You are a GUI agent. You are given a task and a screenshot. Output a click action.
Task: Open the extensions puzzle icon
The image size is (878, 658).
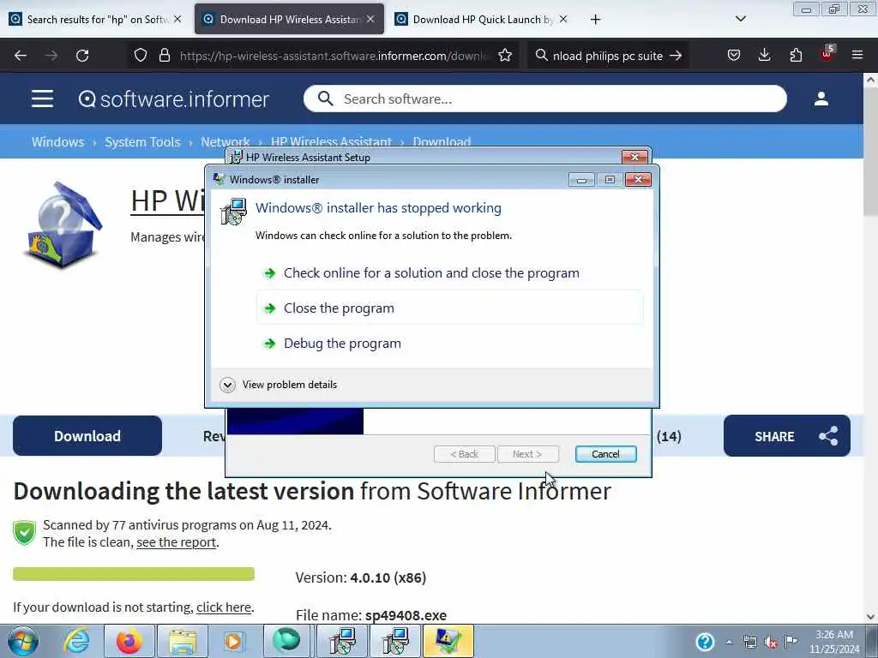pyautogui.click(x=796, y=56)
